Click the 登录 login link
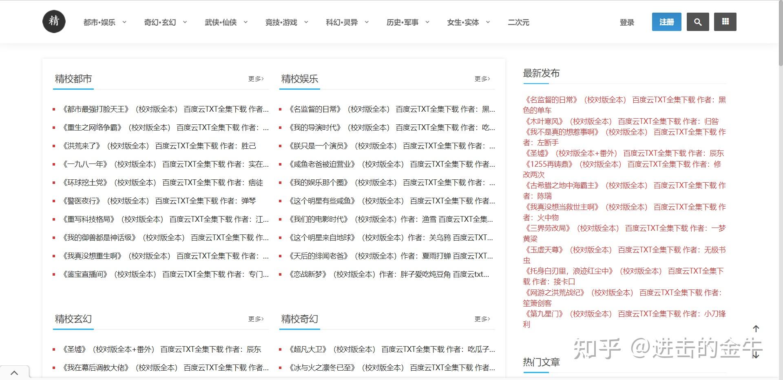Viewport: 783px width, 380px height. (627, 22)
